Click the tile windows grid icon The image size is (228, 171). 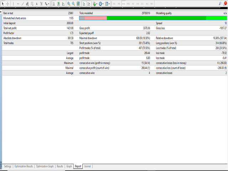pyautogui.click(x=78, y=4)
